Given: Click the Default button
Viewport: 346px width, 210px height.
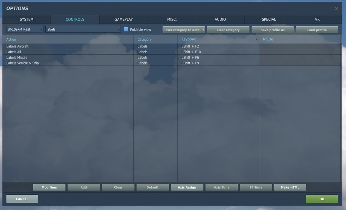Looking at the screenshot, I should click(x=153, y=187).
